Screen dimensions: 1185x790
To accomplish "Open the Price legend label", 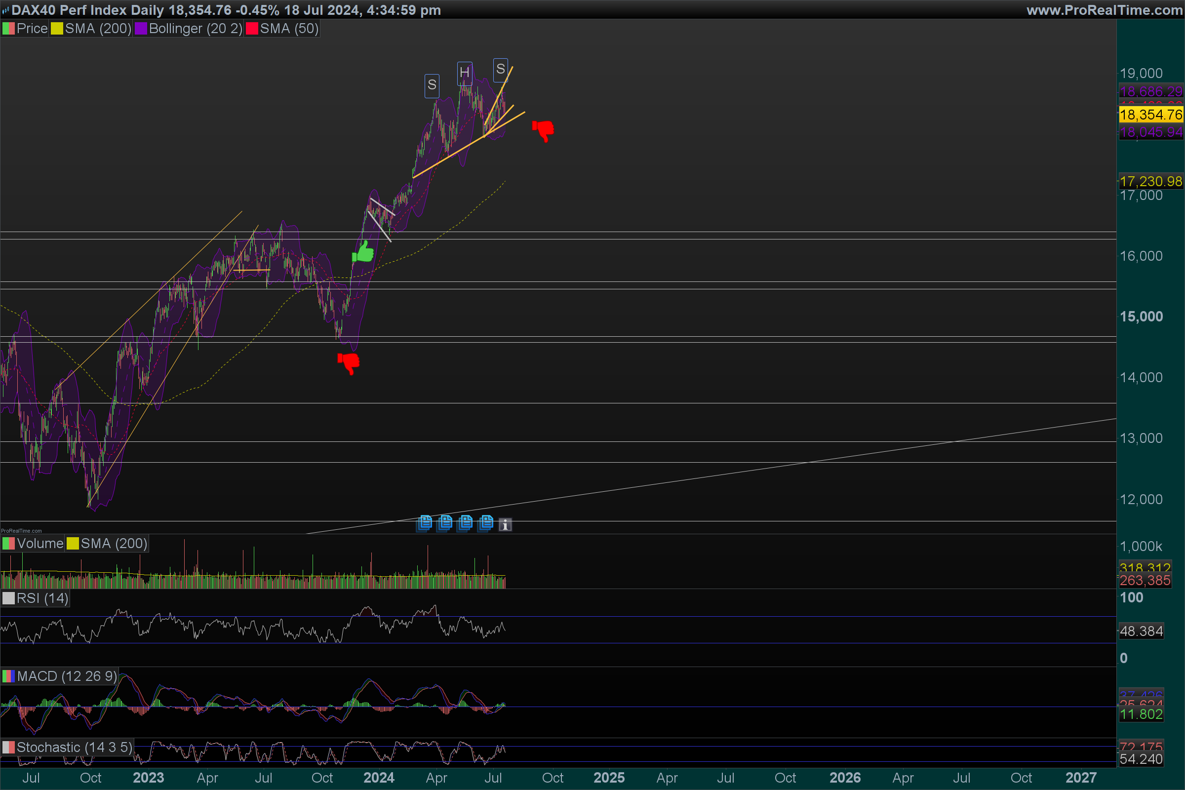I will point(32,29).
